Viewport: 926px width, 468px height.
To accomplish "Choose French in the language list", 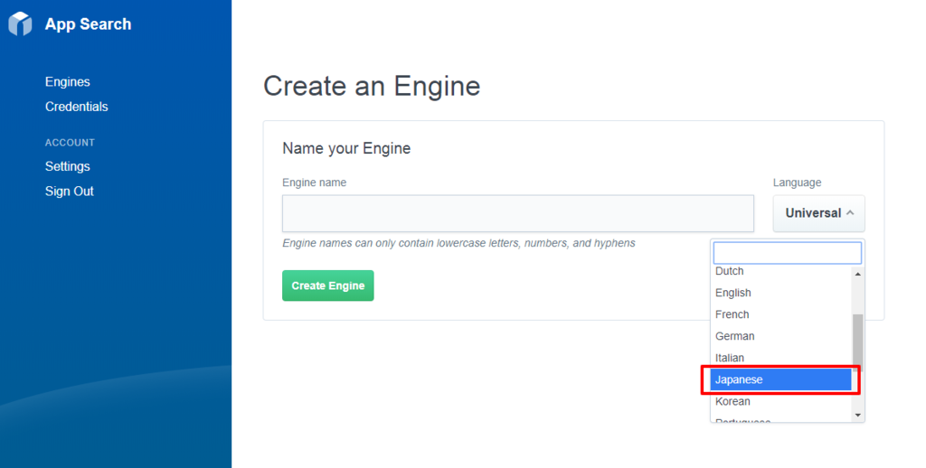I will 780,314.
